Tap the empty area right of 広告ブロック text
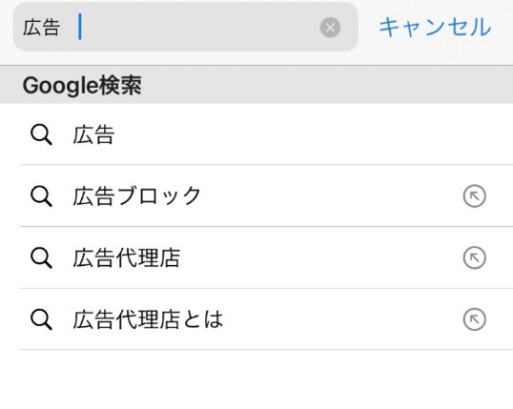 point(331,196)
